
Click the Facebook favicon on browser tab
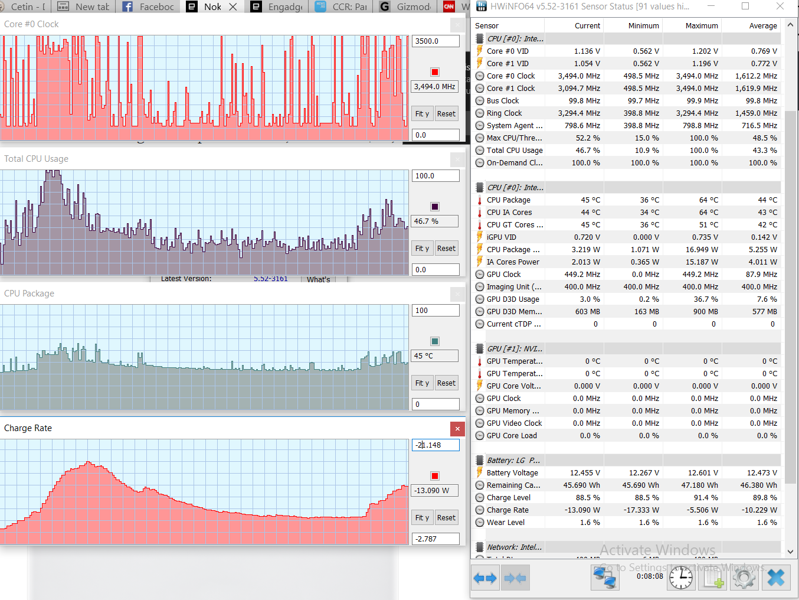(127, 6)
